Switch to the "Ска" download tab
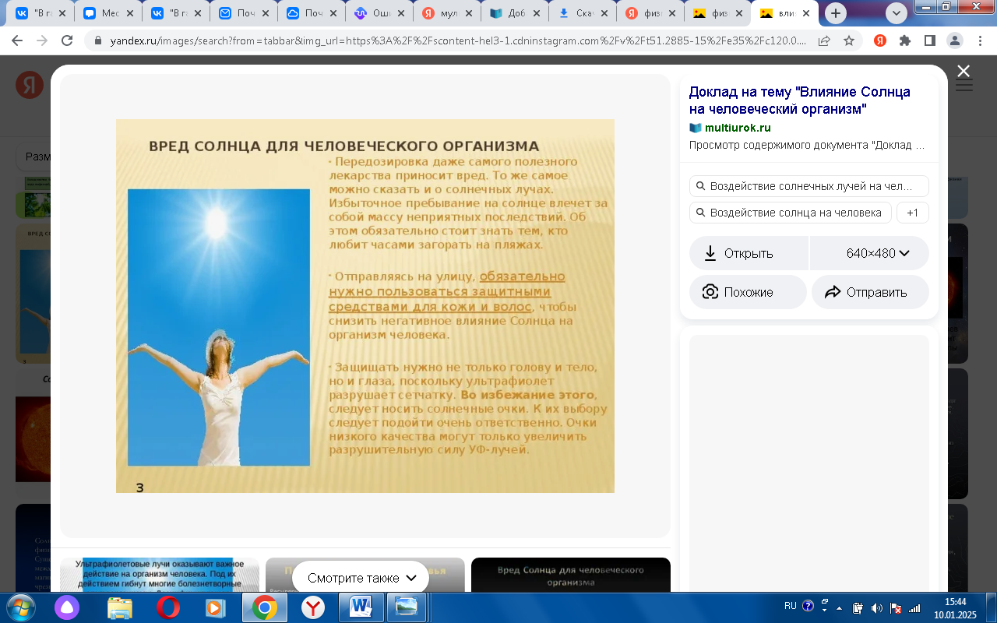 click(x=583, y=13)
